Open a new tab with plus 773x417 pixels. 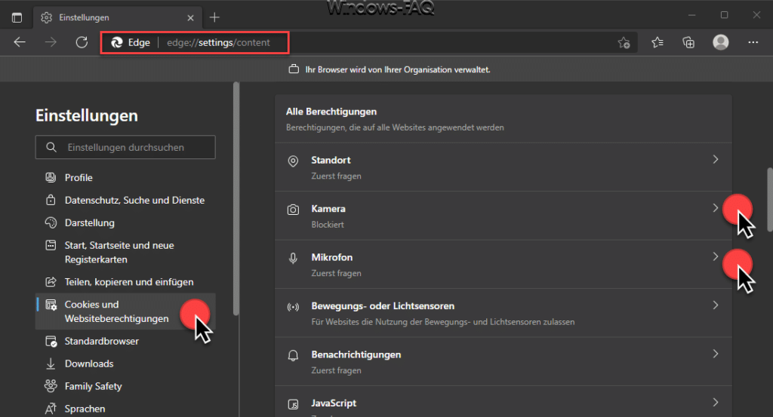214,18
